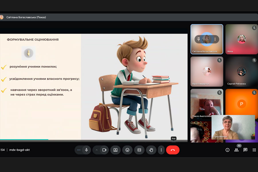Toggle the camera on or off
The width and height of the screenshot is (258, 172).
click(x=104, y=150)
